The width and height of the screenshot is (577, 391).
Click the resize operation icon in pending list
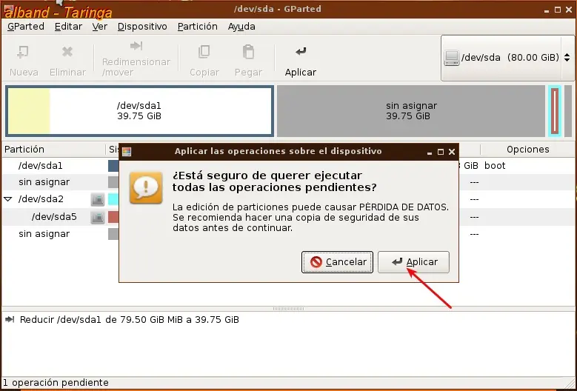pyautogui.click(x=10, y=319)
